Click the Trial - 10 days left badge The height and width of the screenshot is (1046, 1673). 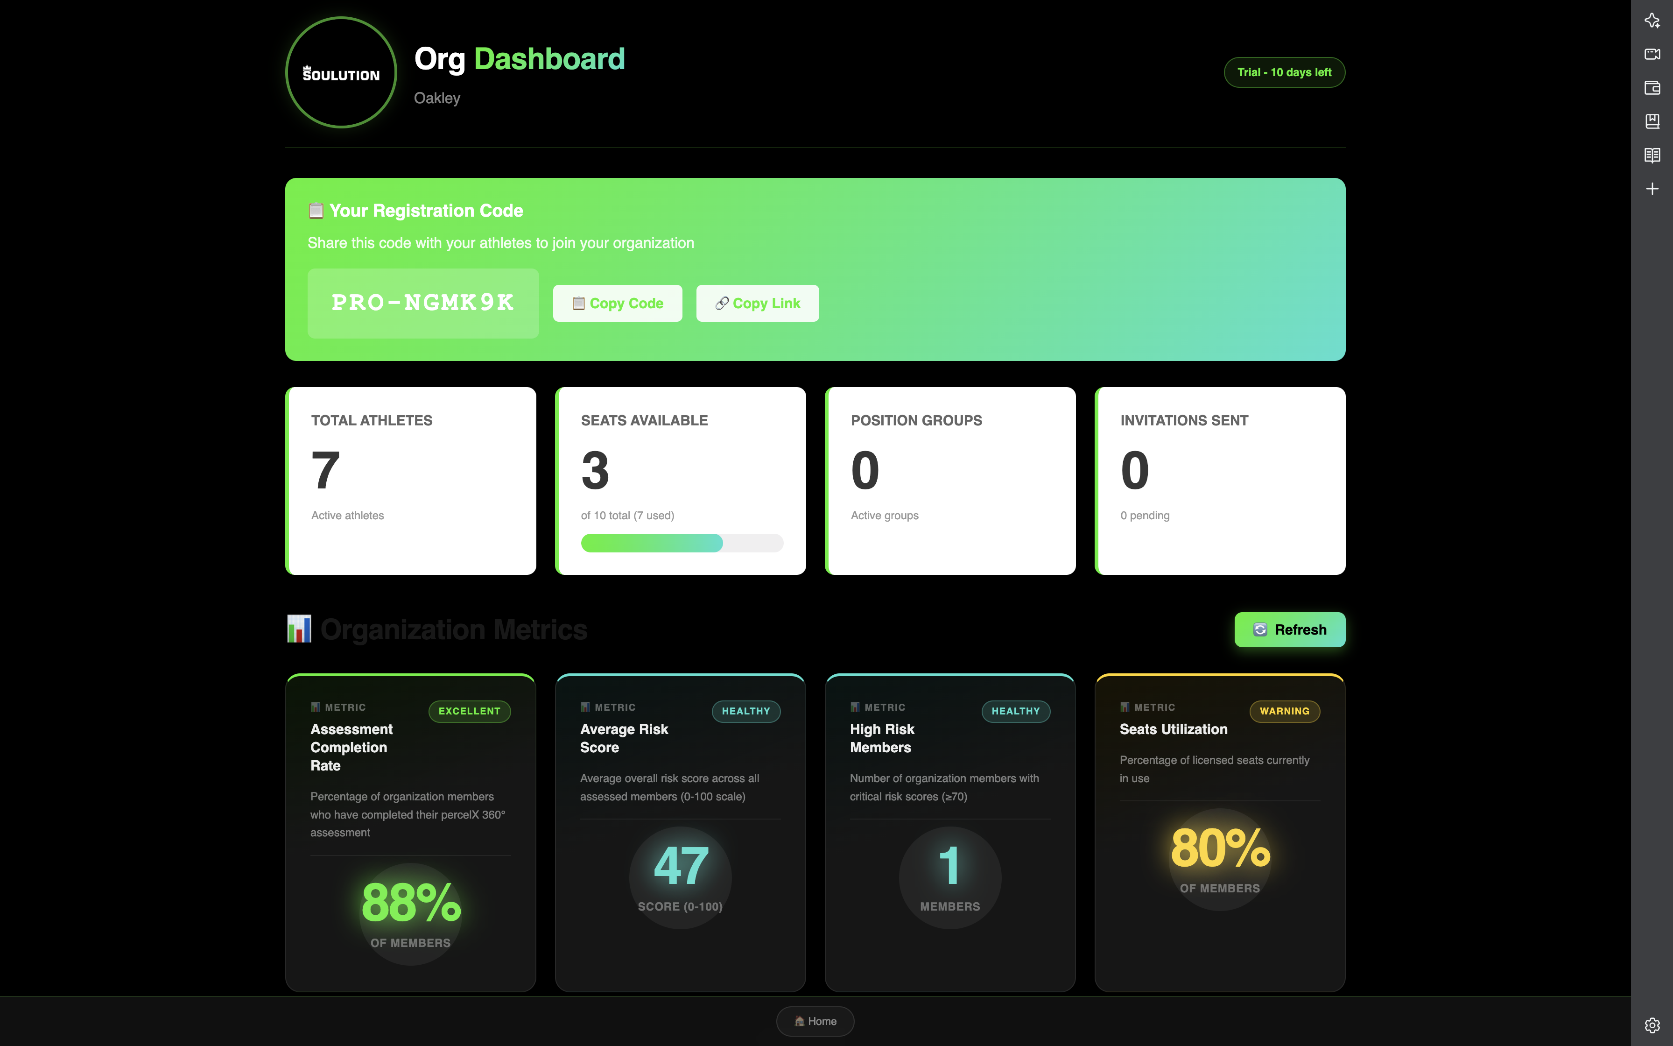(x=1285, y=72)
